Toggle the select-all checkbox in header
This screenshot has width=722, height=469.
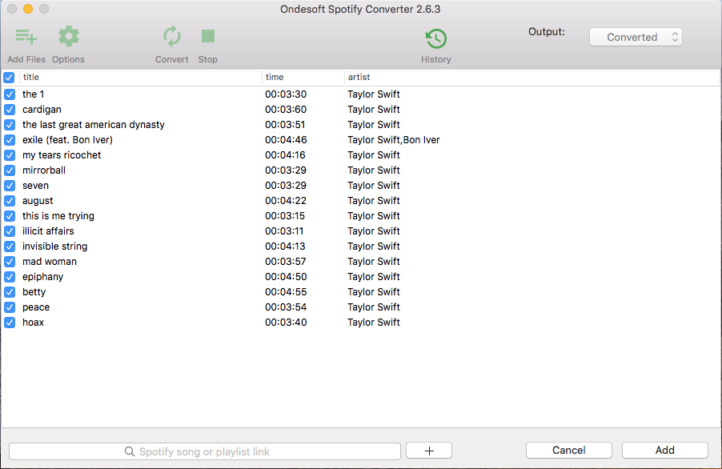(x=9, y=78)
